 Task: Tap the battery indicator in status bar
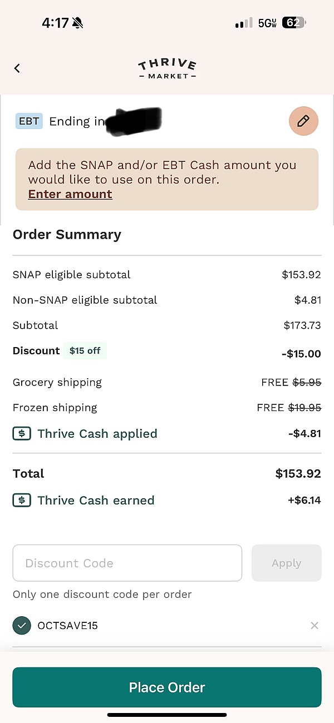click(293, 23)
